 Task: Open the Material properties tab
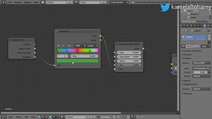click(205, 26)
